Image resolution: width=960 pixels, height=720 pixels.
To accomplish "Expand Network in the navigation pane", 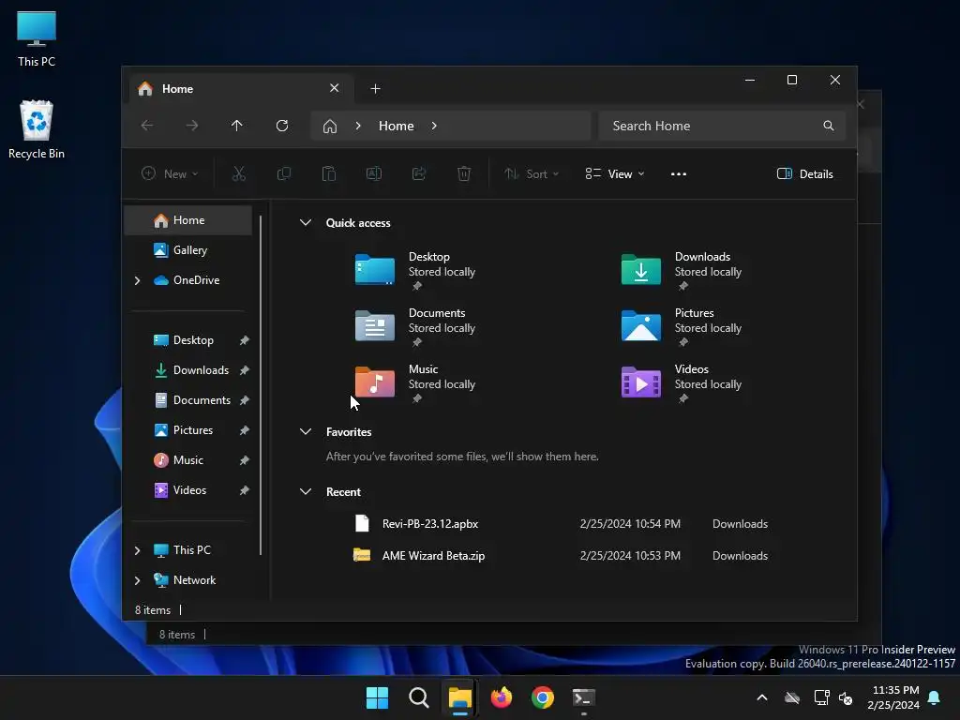I will click(137, 580).
